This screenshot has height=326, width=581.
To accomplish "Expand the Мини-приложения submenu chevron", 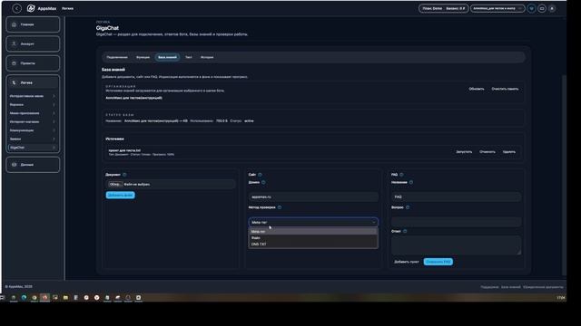I will (54, 113).
